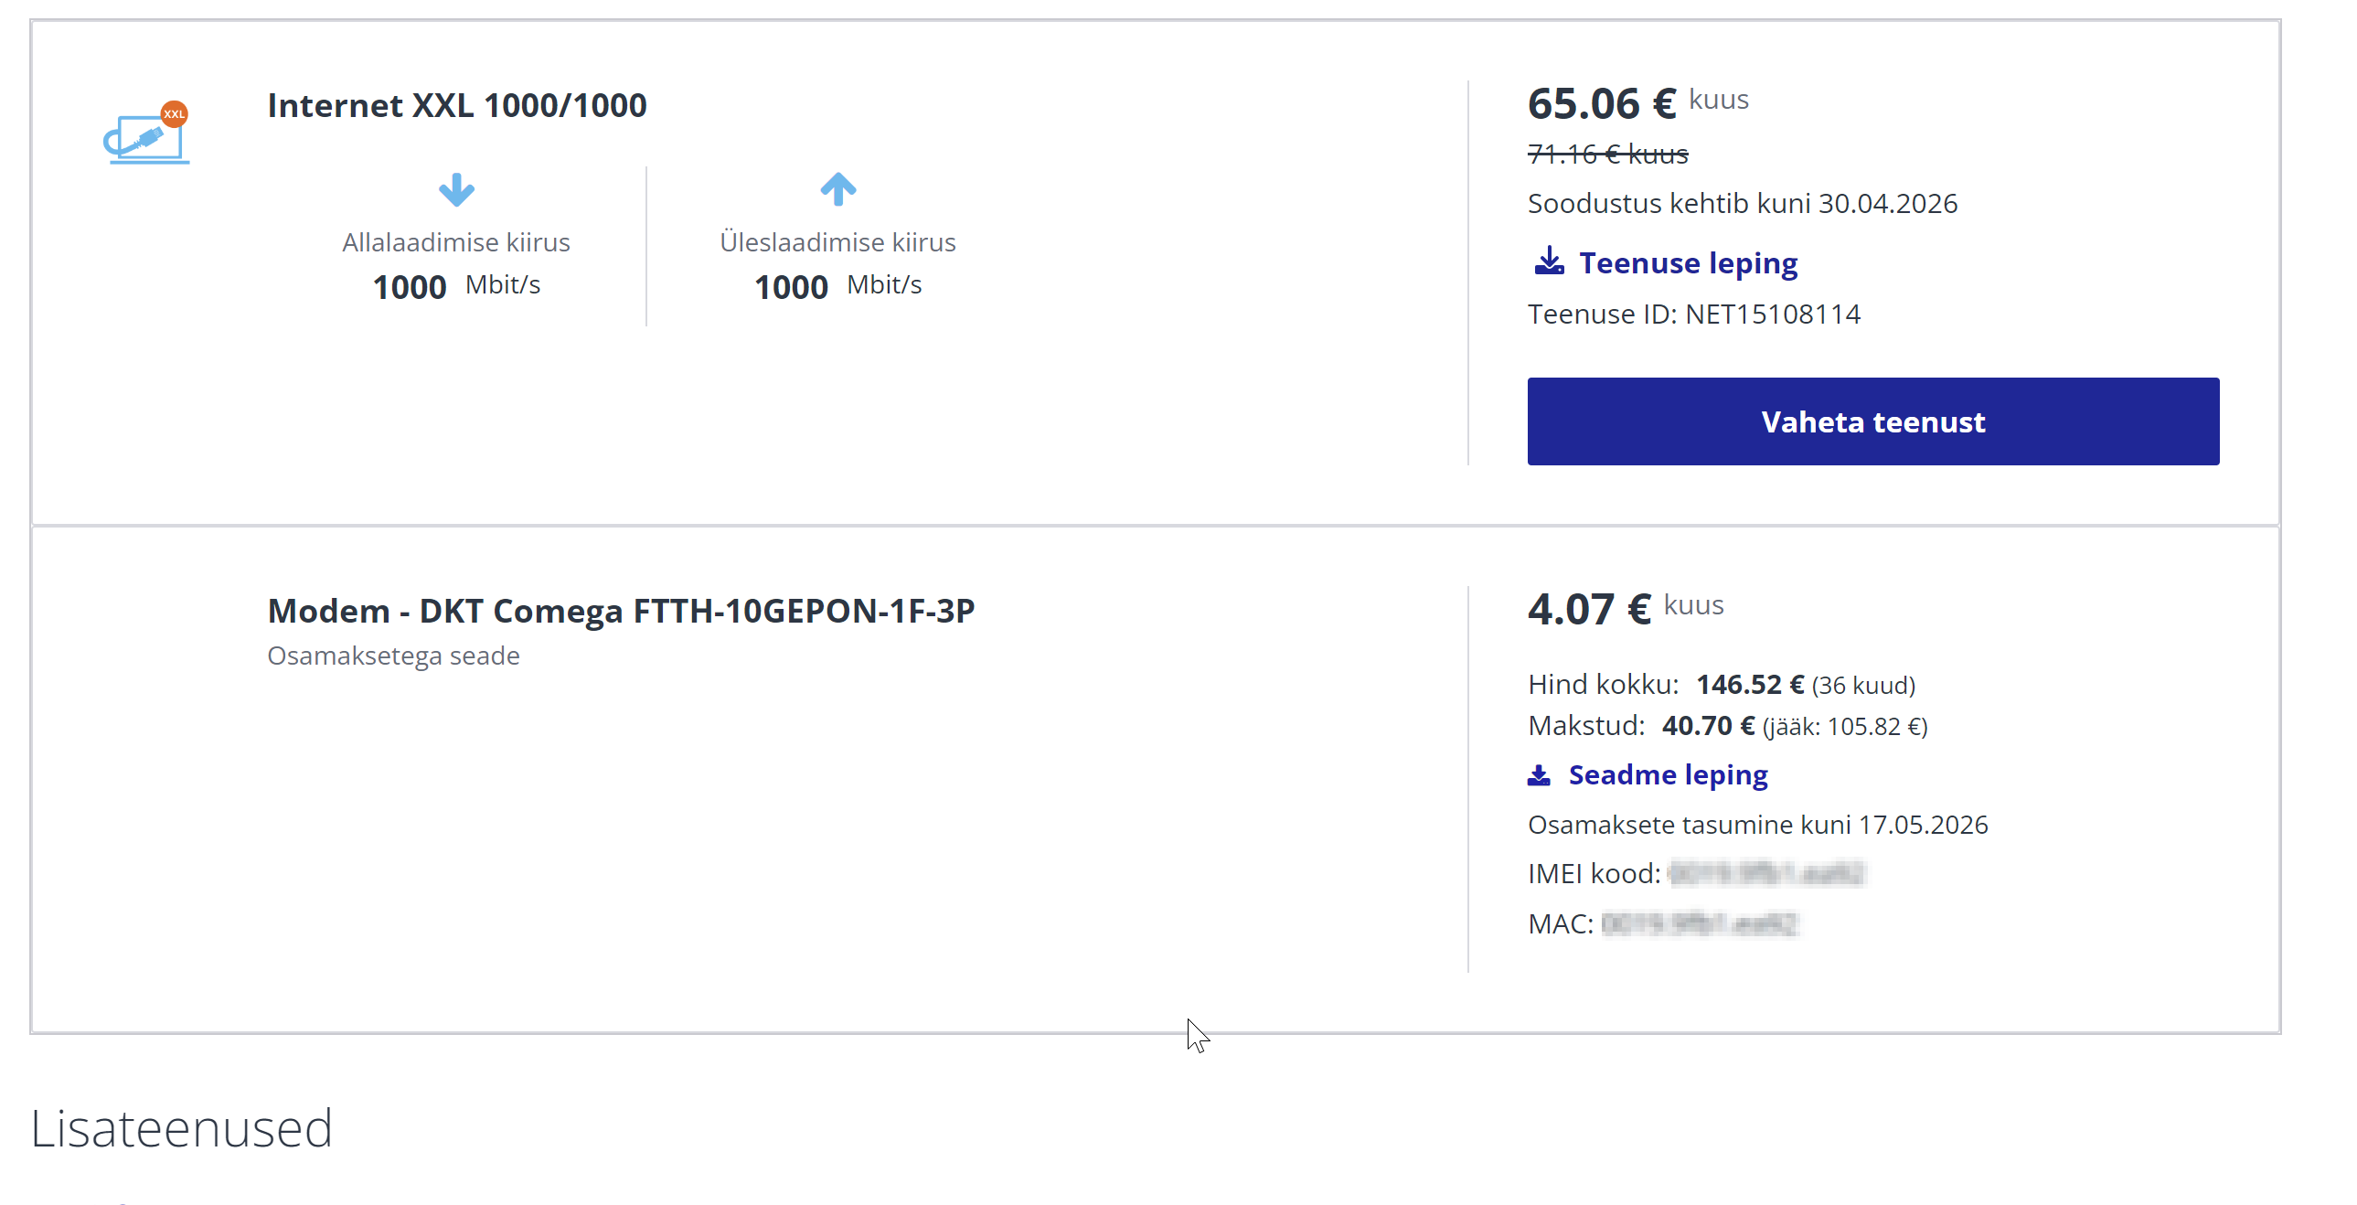Click the Teenuse ID NET15108114 text
The image size is (2357, 1205).
[x=1693, y=314]
